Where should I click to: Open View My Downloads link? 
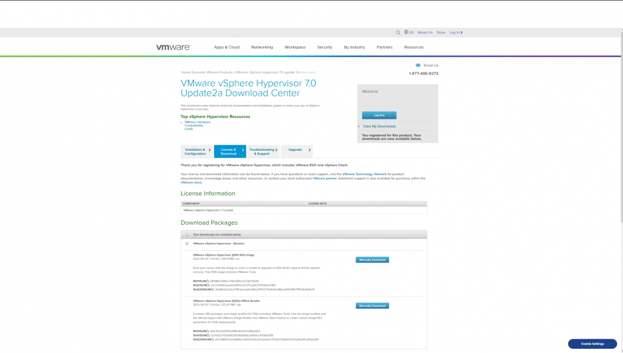pyautogui.click(x=379, y=126)
